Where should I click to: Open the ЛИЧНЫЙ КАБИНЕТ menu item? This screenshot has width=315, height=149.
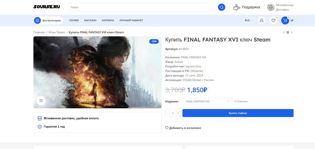point(131,20)
